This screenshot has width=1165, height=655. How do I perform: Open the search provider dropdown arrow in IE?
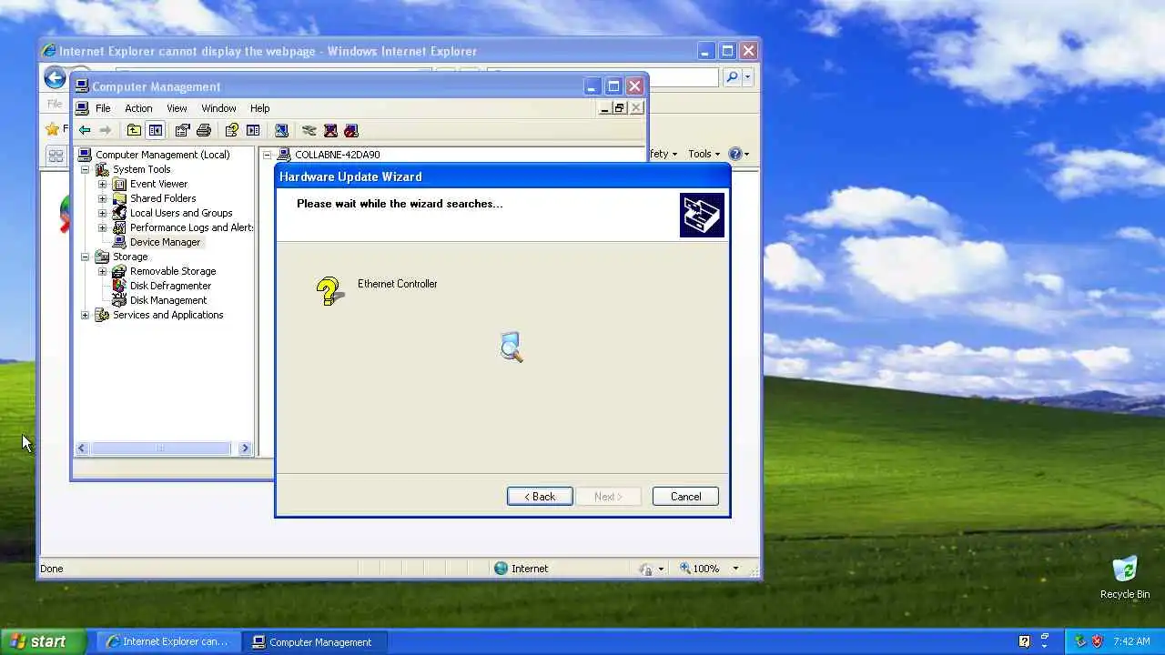pos(748,77)
